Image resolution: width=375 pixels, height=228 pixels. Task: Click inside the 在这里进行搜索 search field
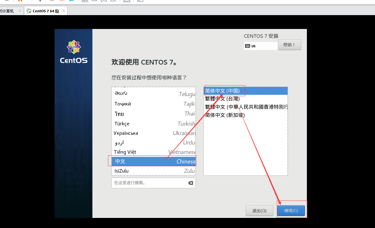[x=154, y=183]
